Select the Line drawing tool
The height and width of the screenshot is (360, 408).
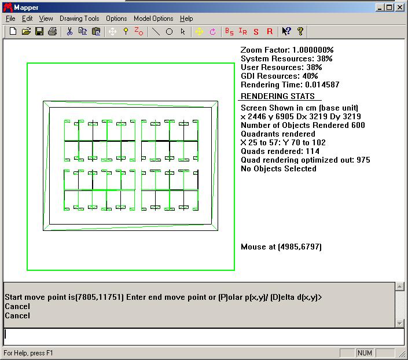point(156,31)
